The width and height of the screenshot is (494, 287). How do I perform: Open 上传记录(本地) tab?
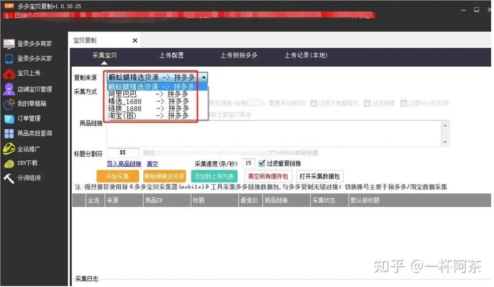point(306,55)
